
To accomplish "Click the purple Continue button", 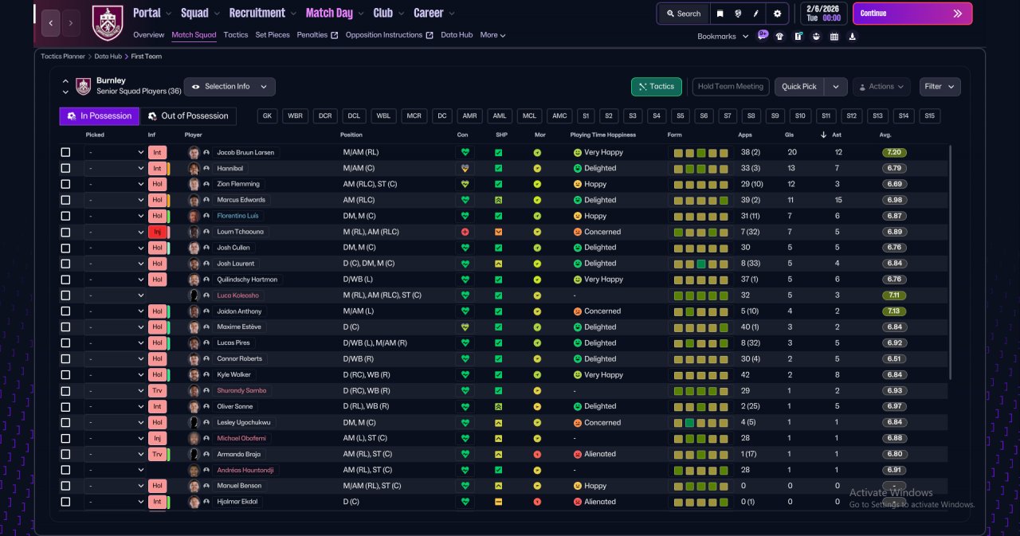I will [x=912, y=14].
